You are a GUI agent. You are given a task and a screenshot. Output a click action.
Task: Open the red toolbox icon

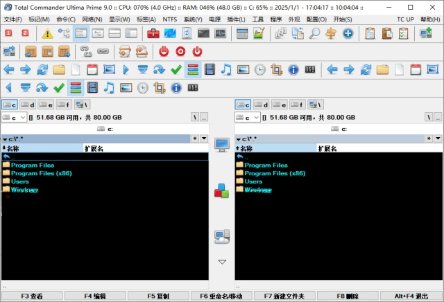pyautogui.click(x=153, y=33)
